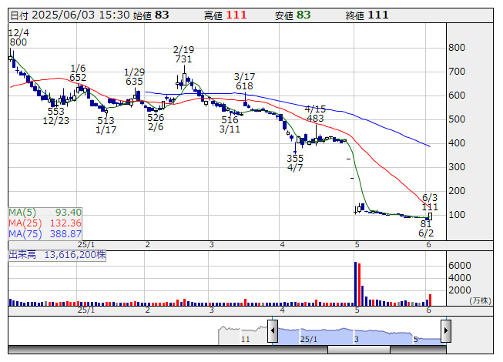Click the '(万株)' volume unit label
Image resolution: width=503 pixels, height=362 pixels.
[480, 300]
